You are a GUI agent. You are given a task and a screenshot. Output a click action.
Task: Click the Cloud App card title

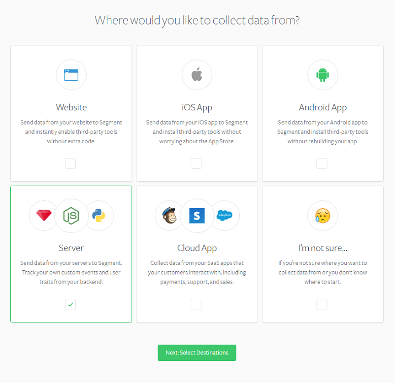[x=197, y=248]
